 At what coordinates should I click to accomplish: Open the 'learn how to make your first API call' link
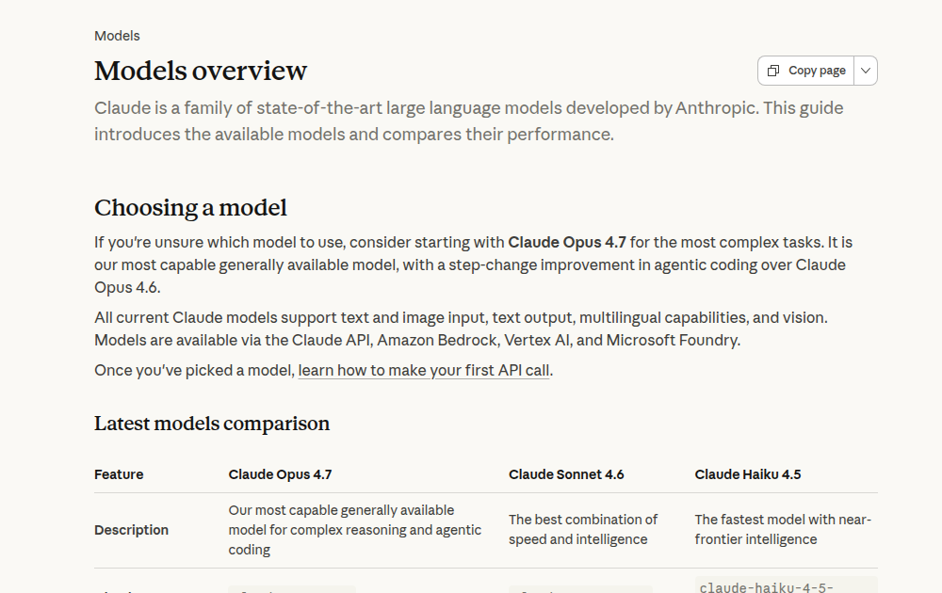coord(424,370)
